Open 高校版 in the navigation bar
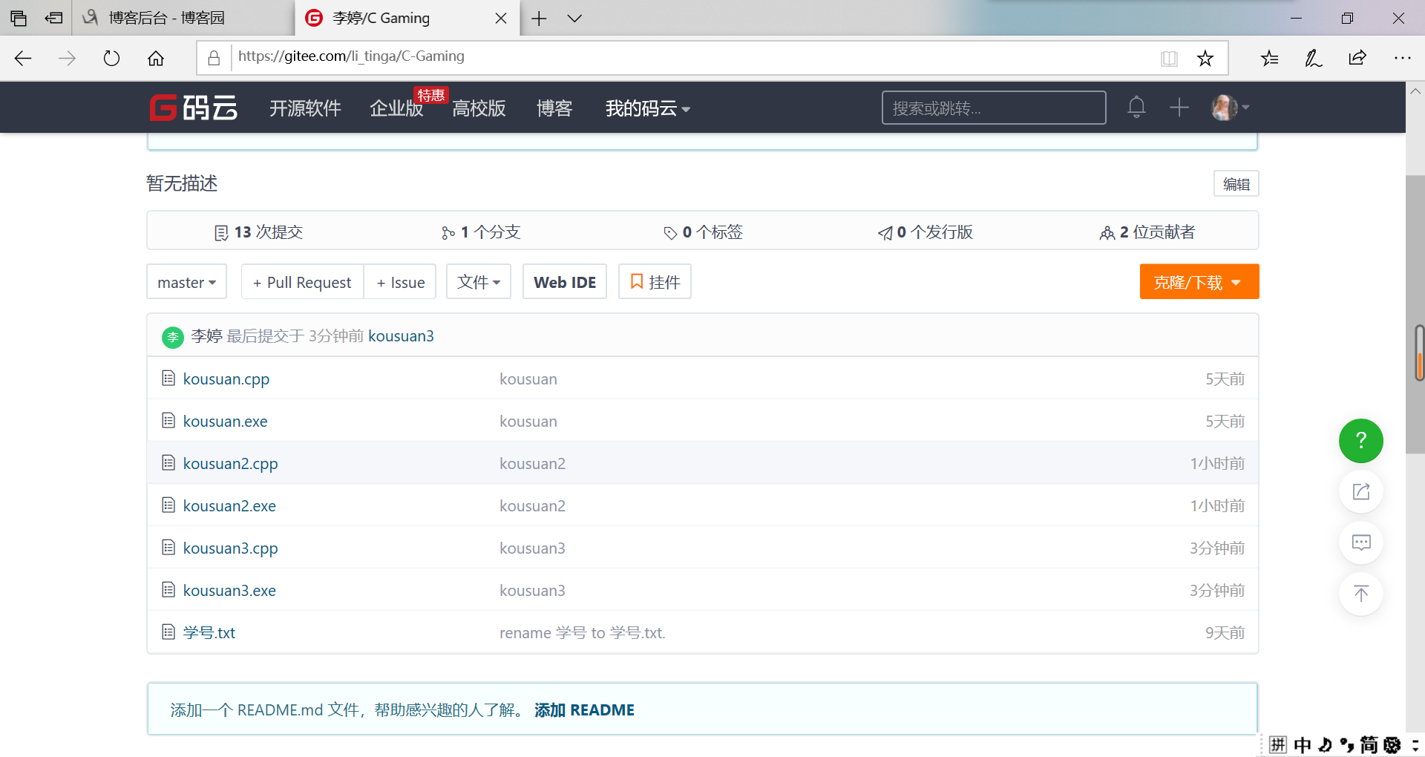Image resolution: width=1425 pixels, height=757 pixels. point(479,108)
